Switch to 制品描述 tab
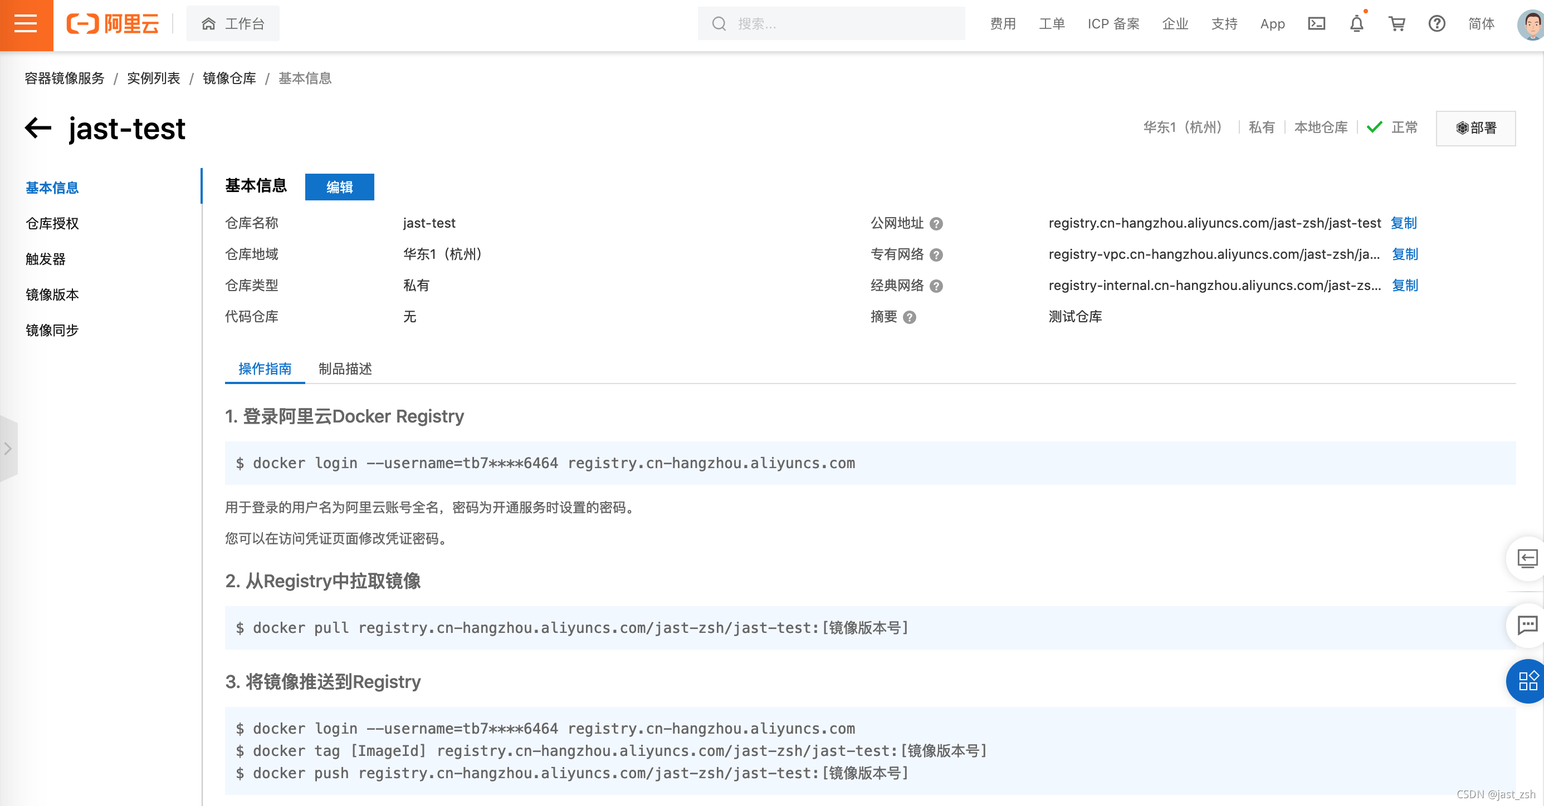Image resolution: width=1544 pixels, height=806 pixels. pyautogui.click(x=345, y=368)
